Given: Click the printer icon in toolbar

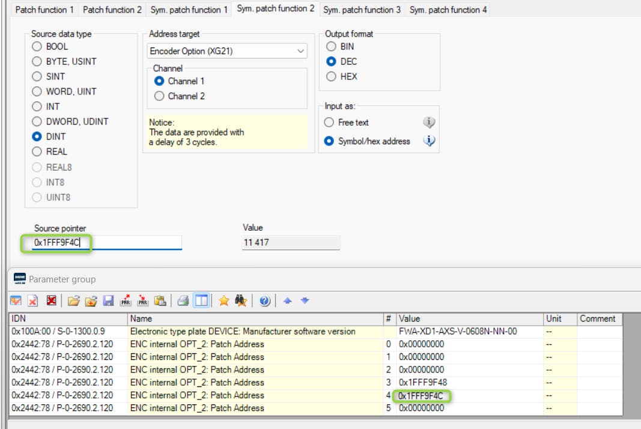Looking at the screenshot, I should point(183,301).
